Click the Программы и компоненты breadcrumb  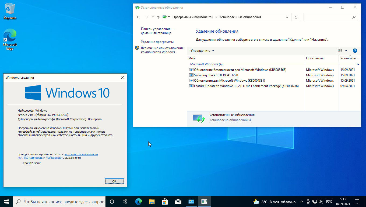193,17
